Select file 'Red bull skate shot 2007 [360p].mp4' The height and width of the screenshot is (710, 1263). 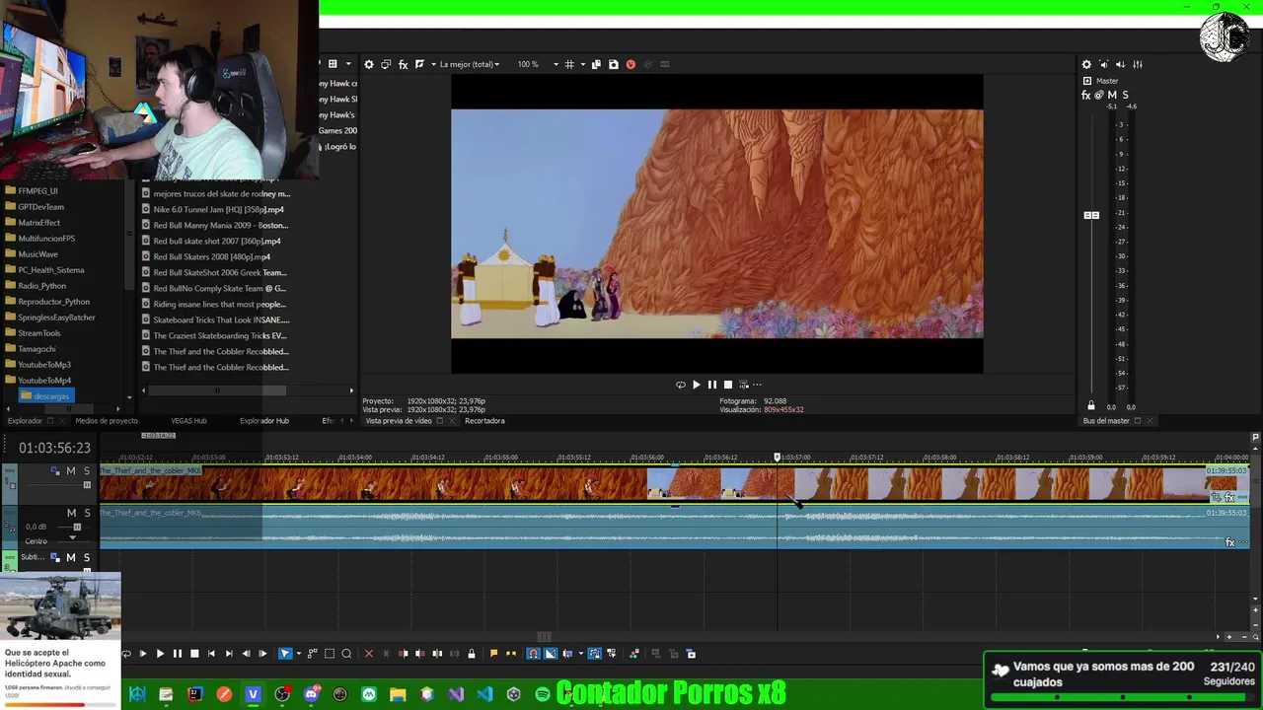(217, 241)
